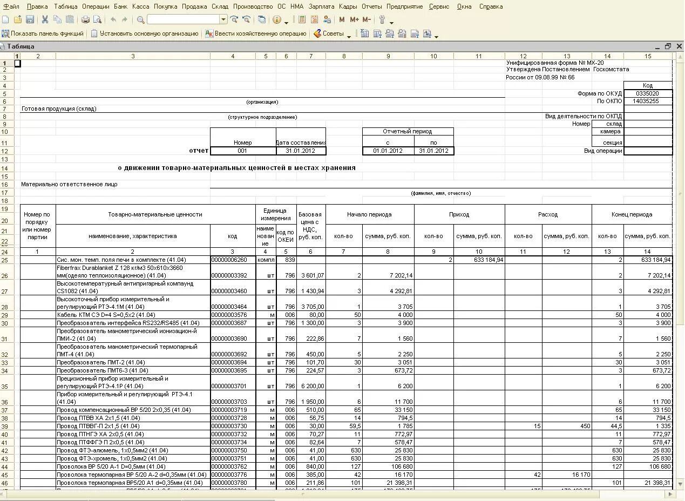Screen dimensions: 685x501
Task: Click the fifth report icon after Советы
Action: (415, 33)
